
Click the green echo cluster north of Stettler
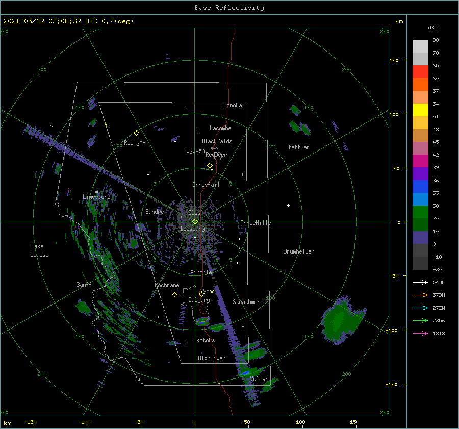tap(299, 121)
